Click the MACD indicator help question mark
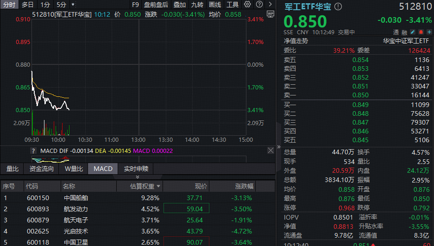 pyautogui.click(x=33, y=151)
